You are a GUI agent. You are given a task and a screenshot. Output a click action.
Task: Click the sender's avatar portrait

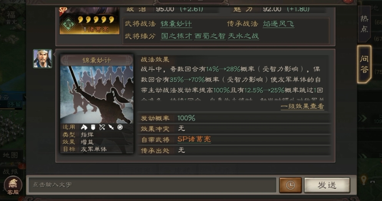[x=43, y=59]
